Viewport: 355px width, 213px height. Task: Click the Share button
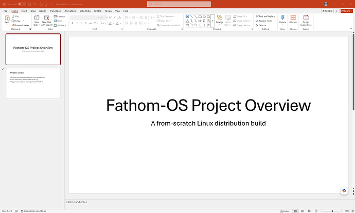point(347,11)
